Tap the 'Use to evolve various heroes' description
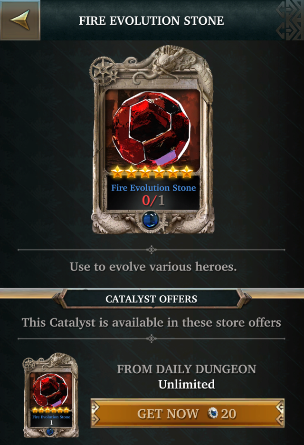The height and width of the screenshot is (445, 304). pyautogui.click(x=153, y=267)
